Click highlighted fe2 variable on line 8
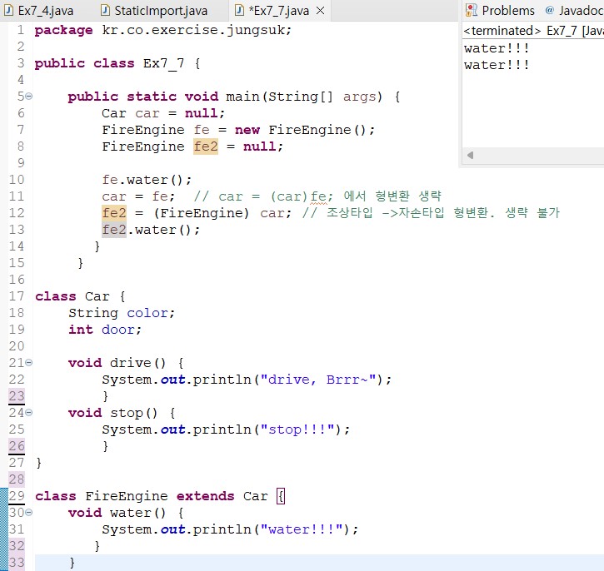This screenshot has height=571, width=604. [206, 146]
